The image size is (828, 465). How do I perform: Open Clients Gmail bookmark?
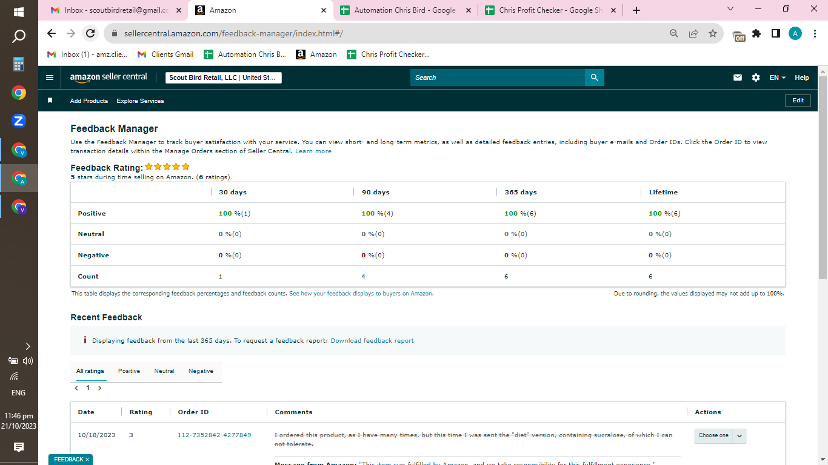(x=165, y=54)
